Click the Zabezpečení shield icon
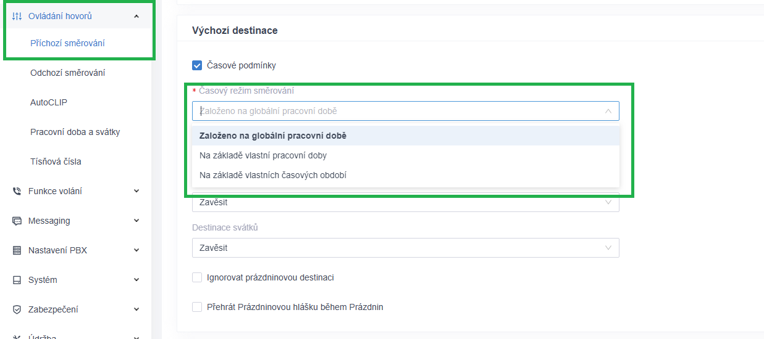Viewport: 764px width, 339px height. pyautogui.click(x=17, y=309)
